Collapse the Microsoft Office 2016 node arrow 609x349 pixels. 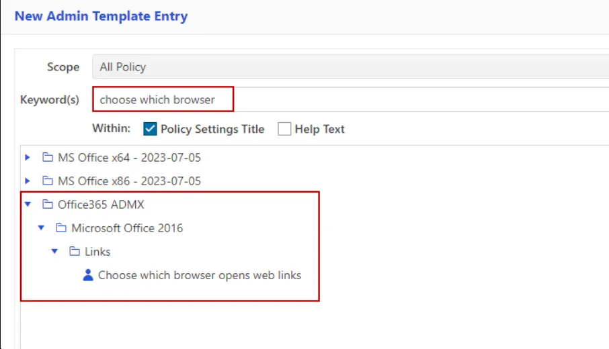click(x=41, y=228)
